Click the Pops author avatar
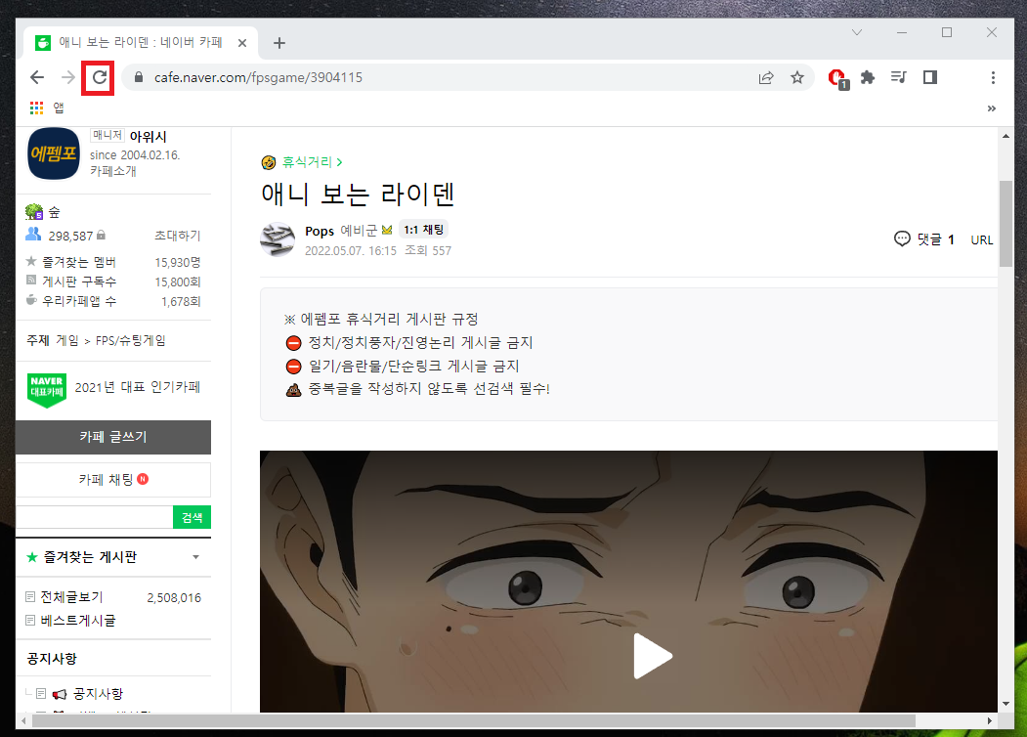Screen dimensions: 1027x737 [x=278, y=239]
